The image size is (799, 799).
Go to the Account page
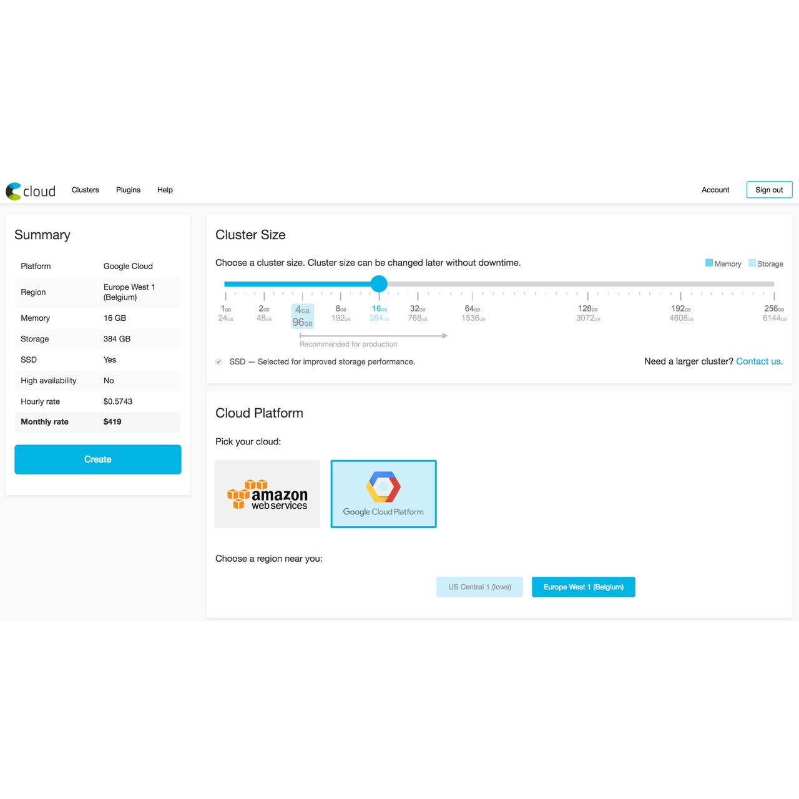pos(715,190)
